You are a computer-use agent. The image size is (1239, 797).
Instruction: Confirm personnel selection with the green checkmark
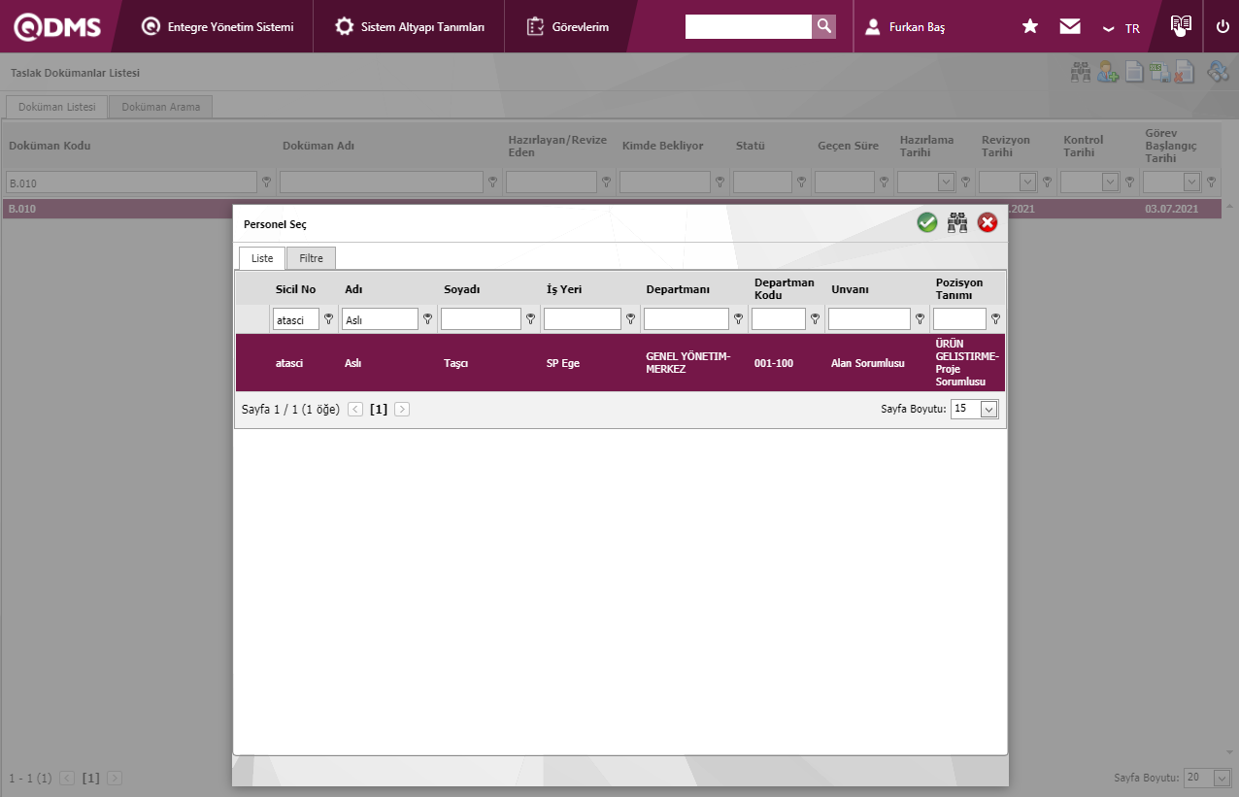pyautogui.click(x=927, y=223)
